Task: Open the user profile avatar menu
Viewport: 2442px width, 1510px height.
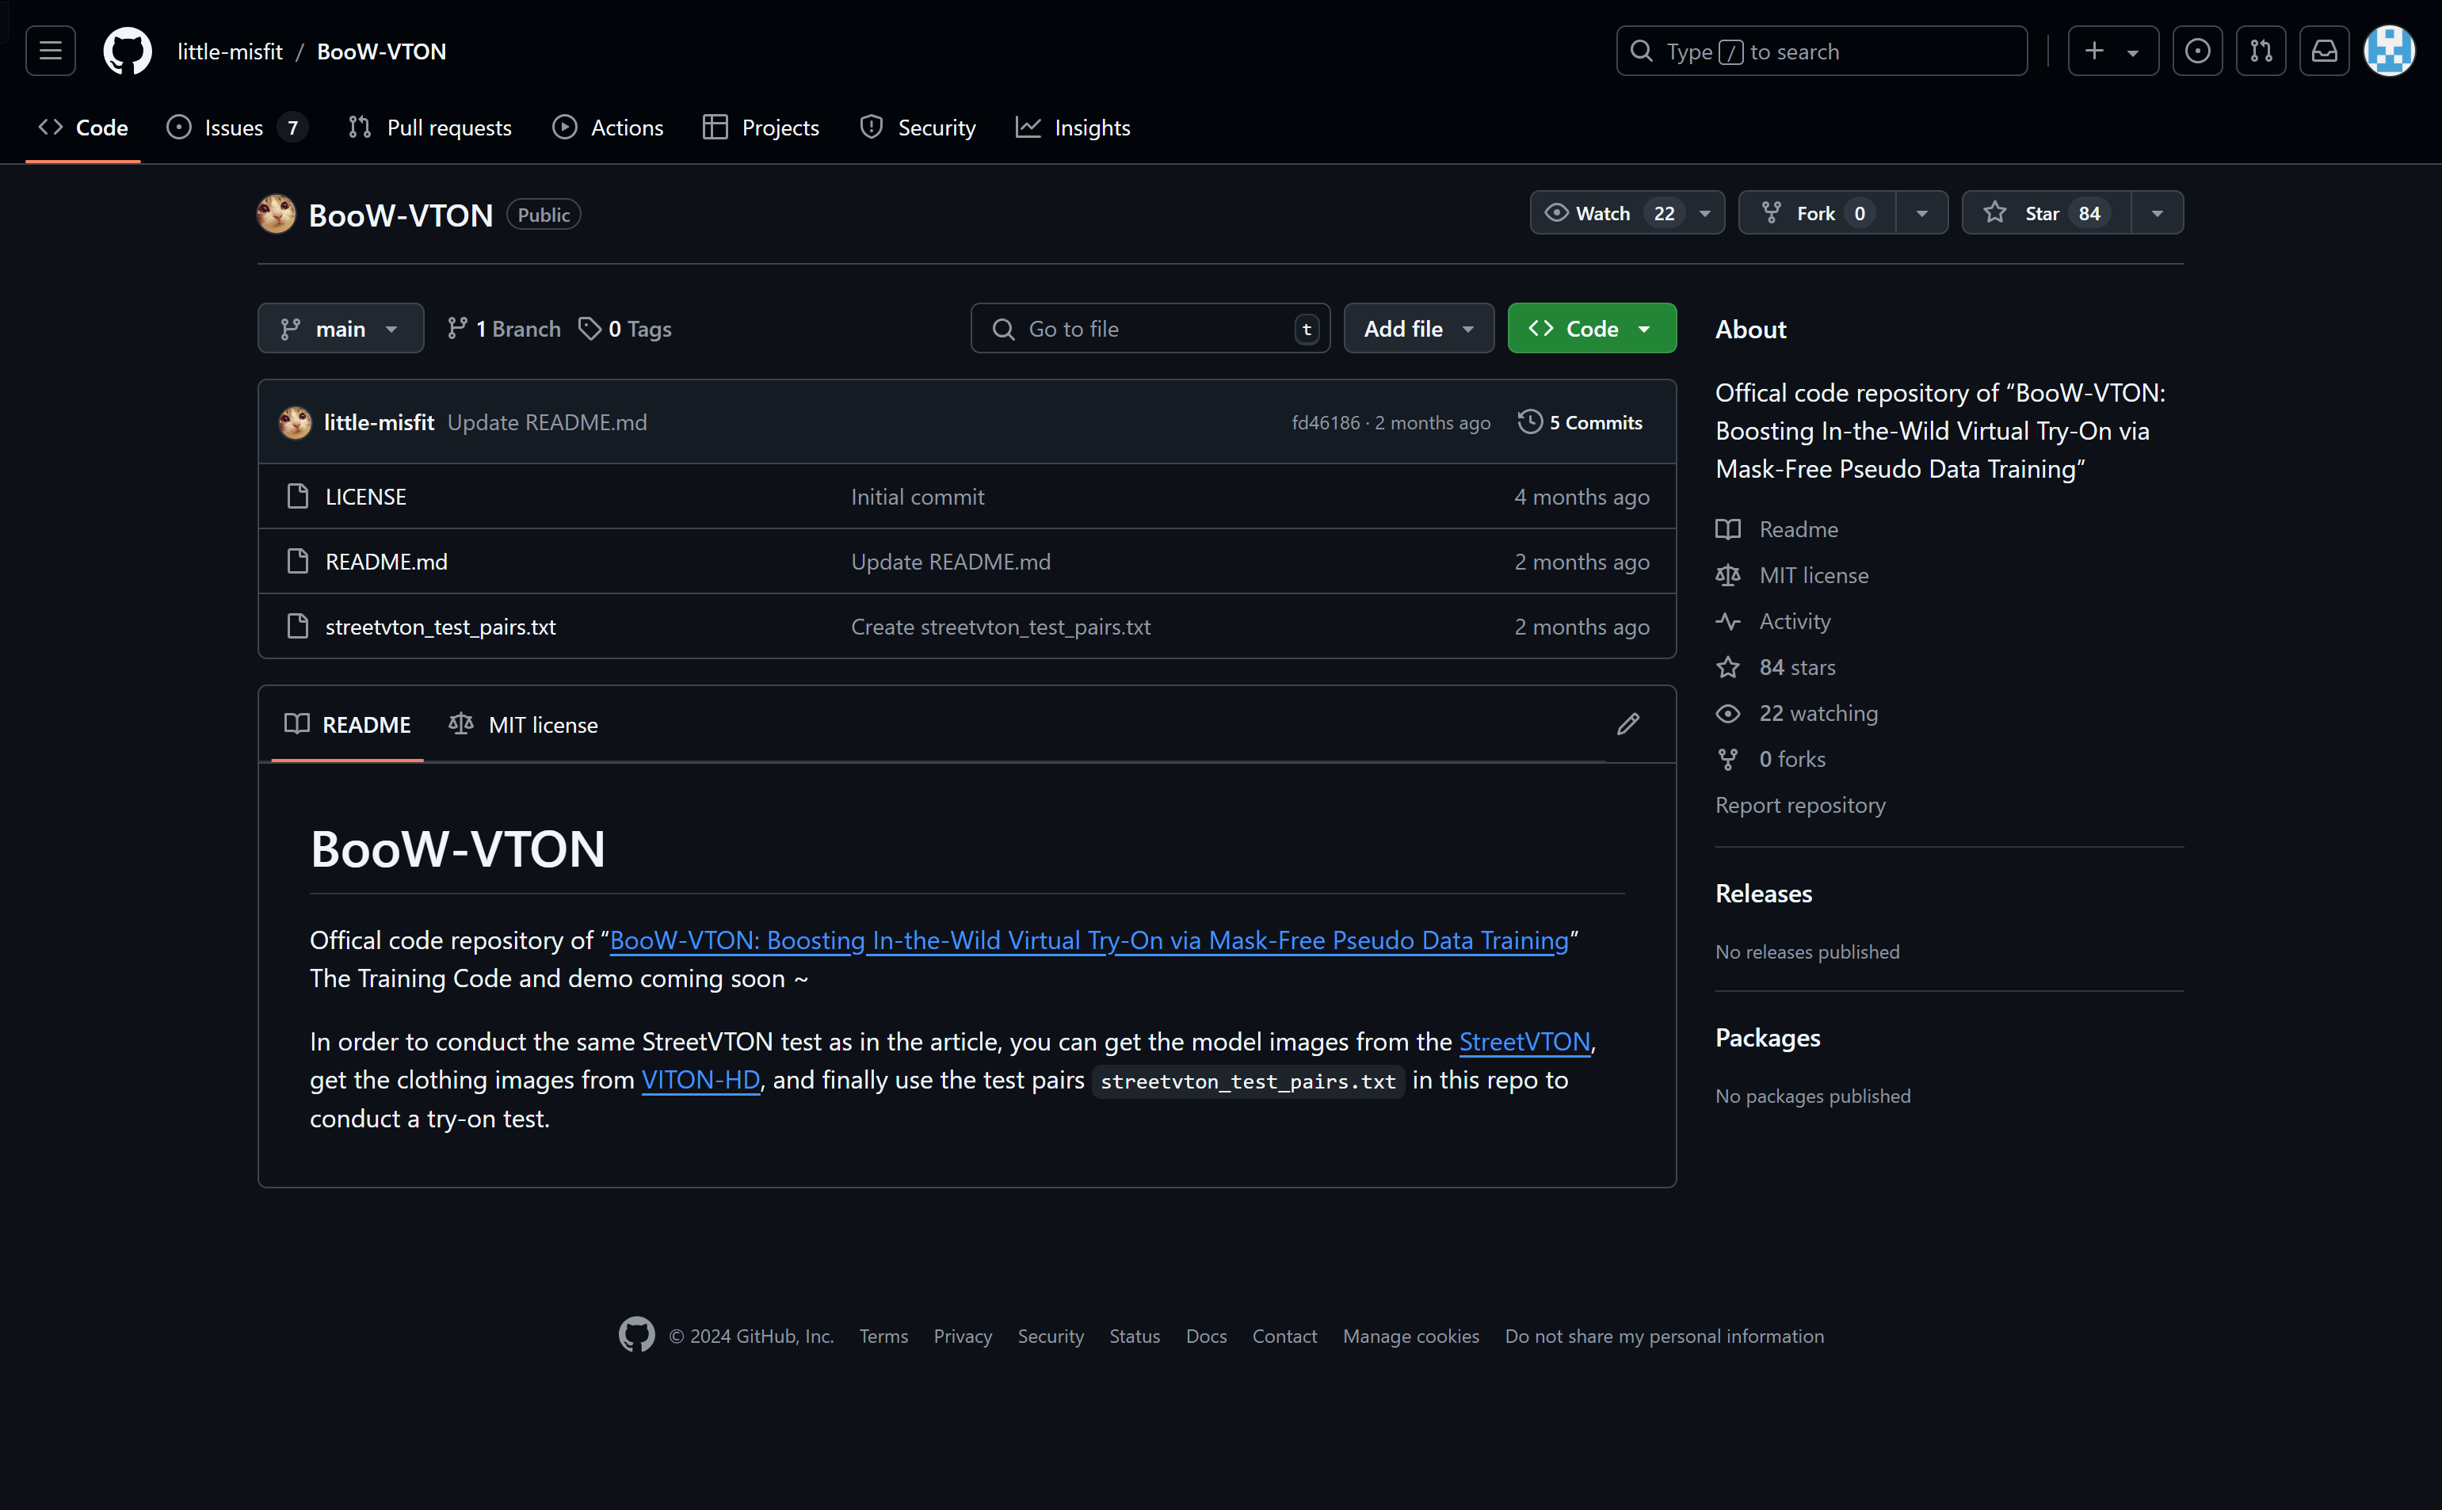Action: point(2389,51)
